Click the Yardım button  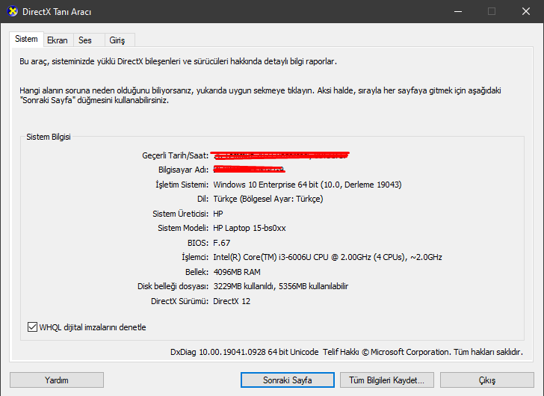click(57, 380)
